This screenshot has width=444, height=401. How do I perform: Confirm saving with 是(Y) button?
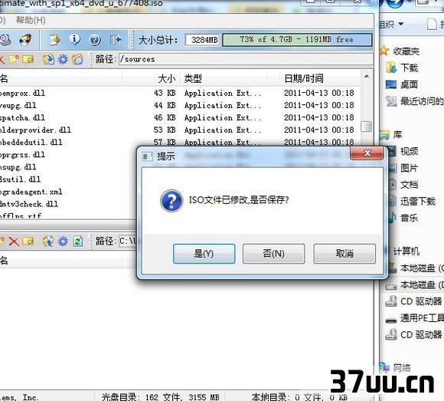[x=204, y=254]
